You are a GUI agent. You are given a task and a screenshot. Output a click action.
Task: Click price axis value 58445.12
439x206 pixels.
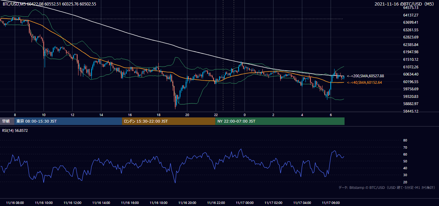(410, 111)
